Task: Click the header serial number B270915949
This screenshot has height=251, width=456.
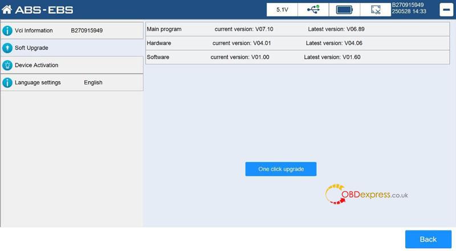Action: pyautogui.click(x=408, y=5)
